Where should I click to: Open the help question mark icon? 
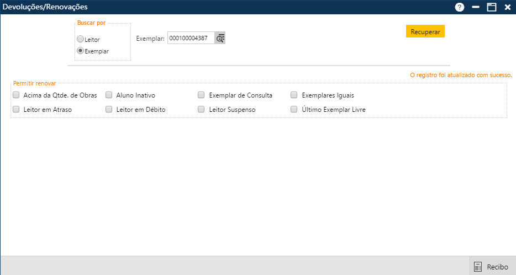[459, 7]
